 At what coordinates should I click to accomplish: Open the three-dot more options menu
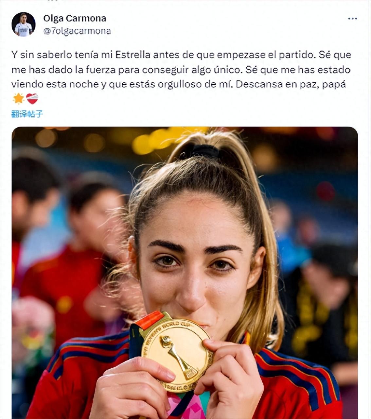point(352,19)
